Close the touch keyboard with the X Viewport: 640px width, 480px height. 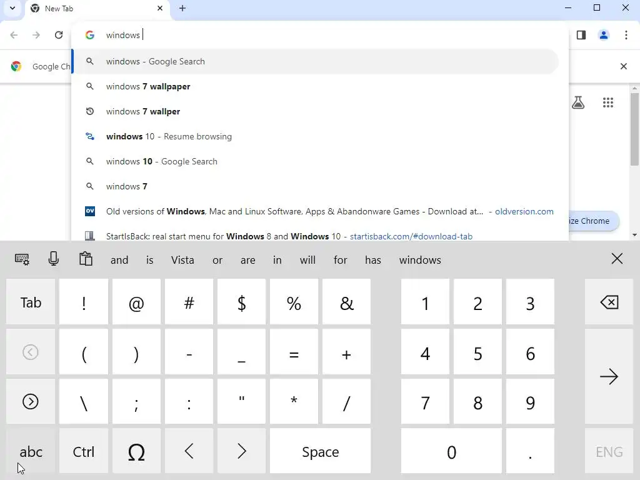coord(617,259)
